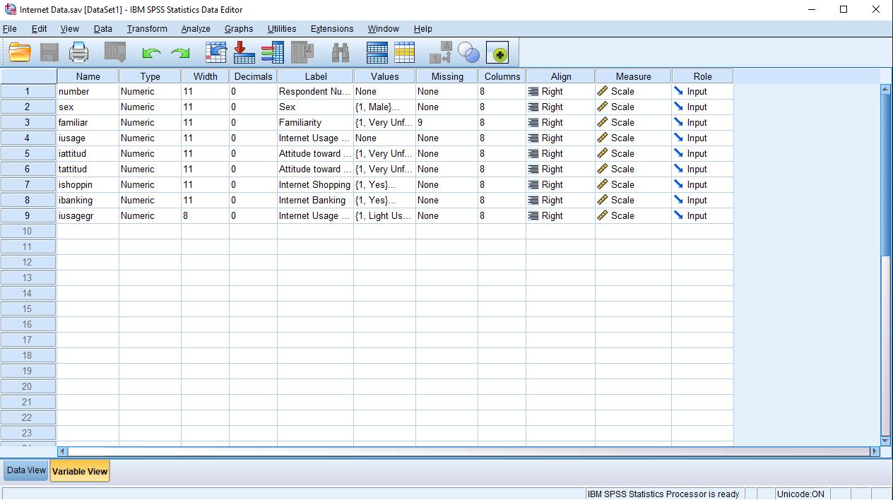
Task: Redo the undone action
Action: (179, 52)
